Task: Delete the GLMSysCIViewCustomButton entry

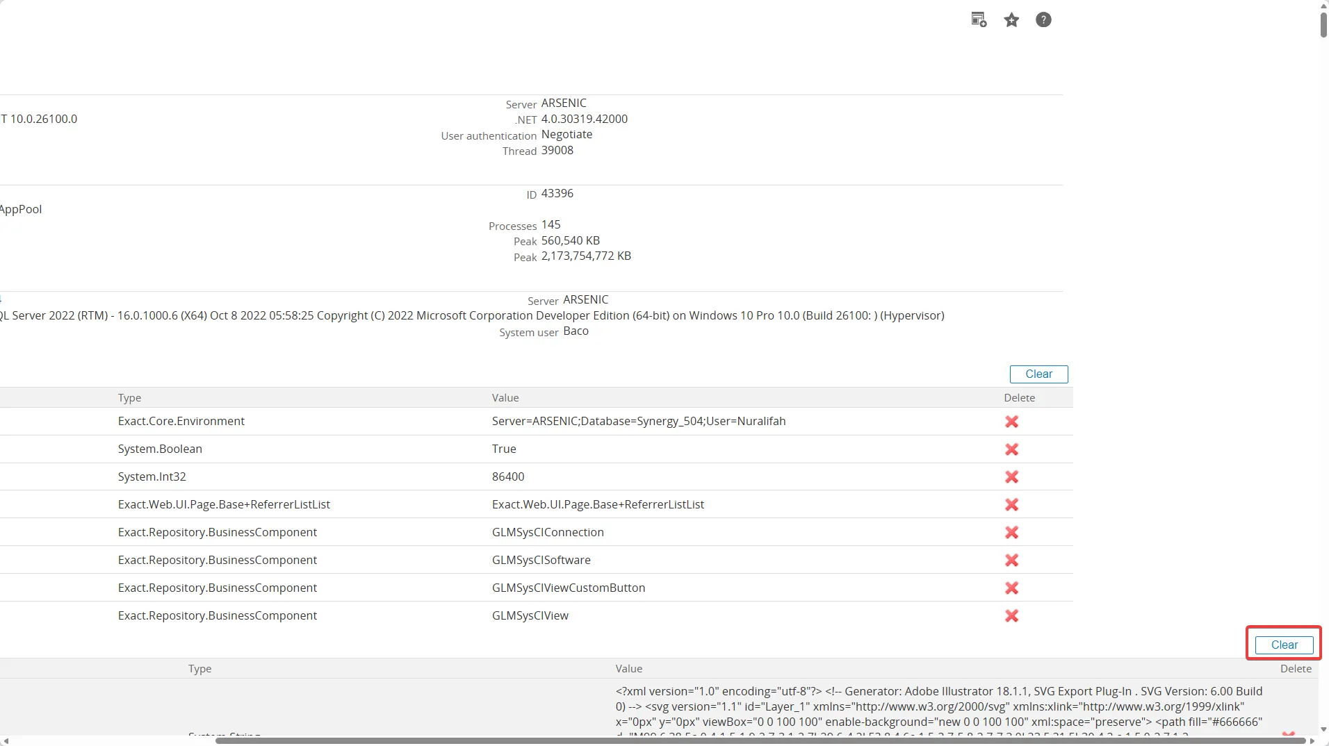Action: pos(1011,588)
